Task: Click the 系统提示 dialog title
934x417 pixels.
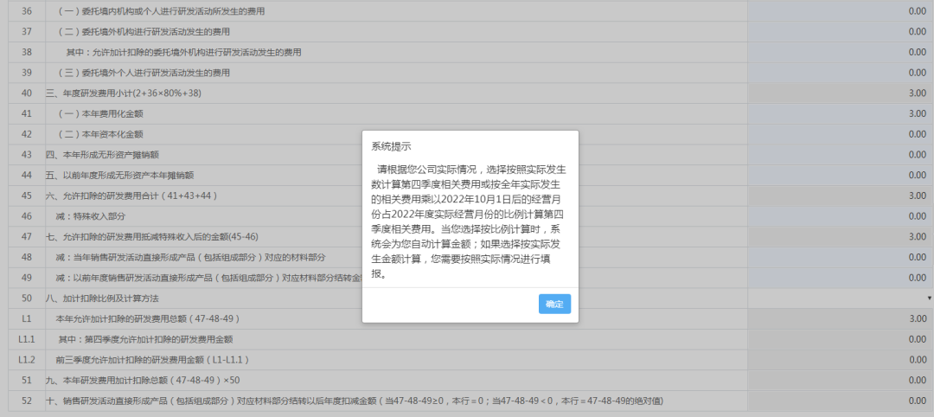Action: pyautogui.click(x=392, y=145)
